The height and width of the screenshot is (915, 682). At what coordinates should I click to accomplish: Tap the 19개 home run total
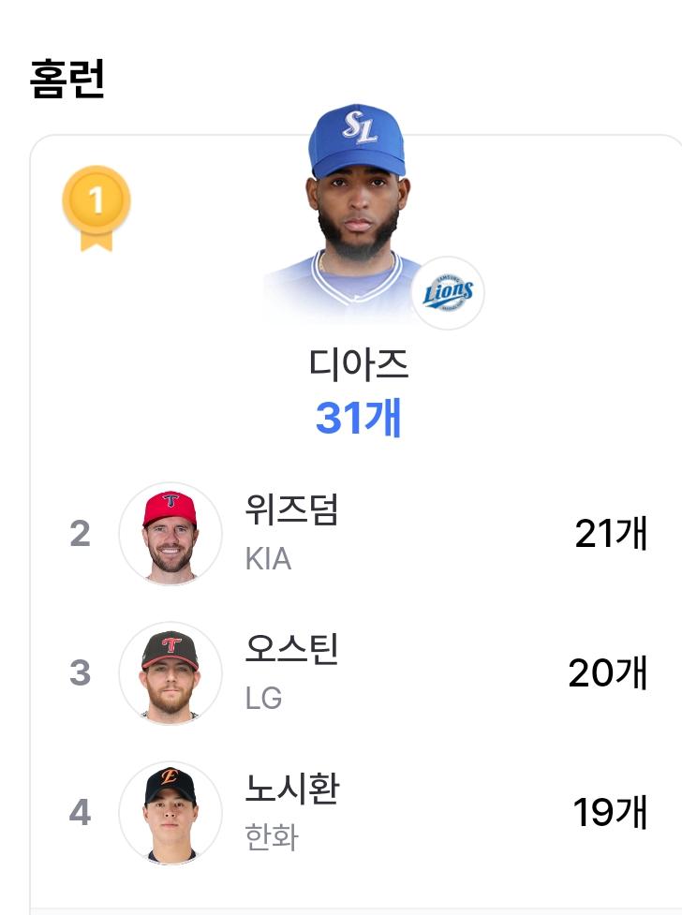(610, 812)
